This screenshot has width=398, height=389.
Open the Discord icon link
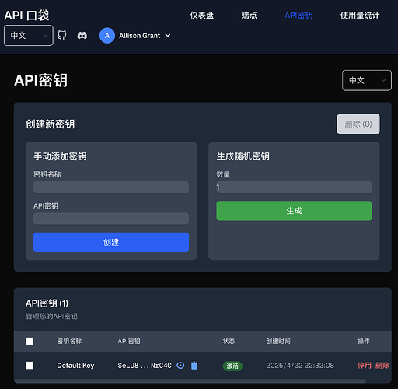82,35
